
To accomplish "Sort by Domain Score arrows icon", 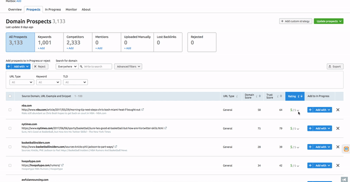I will coord(260,96).
